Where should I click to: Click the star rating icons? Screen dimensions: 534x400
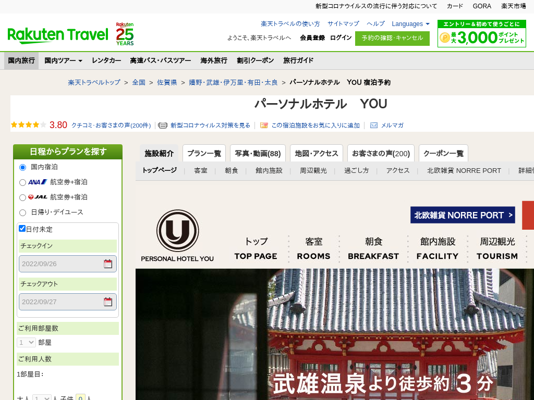29,125
